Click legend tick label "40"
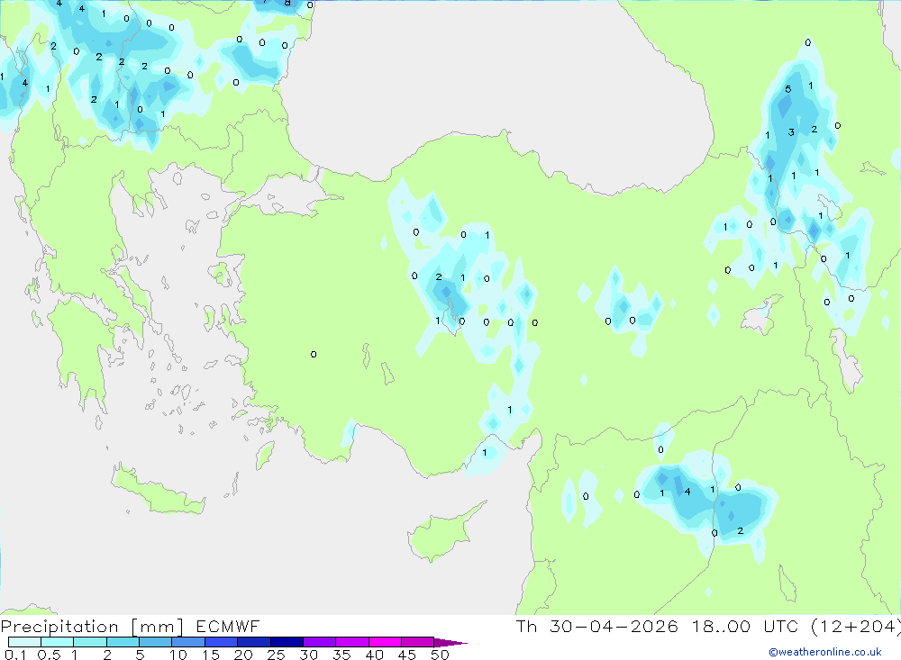The height and width of the screenshot is (660, 901). click(374, 655)
